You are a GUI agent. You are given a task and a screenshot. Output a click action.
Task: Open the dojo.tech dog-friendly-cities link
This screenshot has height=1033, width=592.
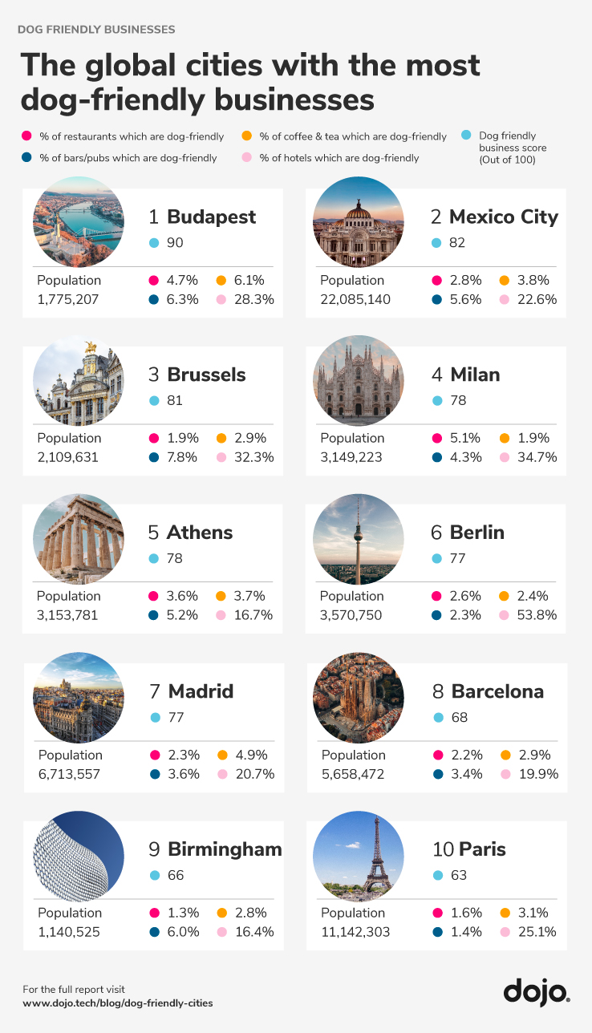click(x=117, y=1003)
